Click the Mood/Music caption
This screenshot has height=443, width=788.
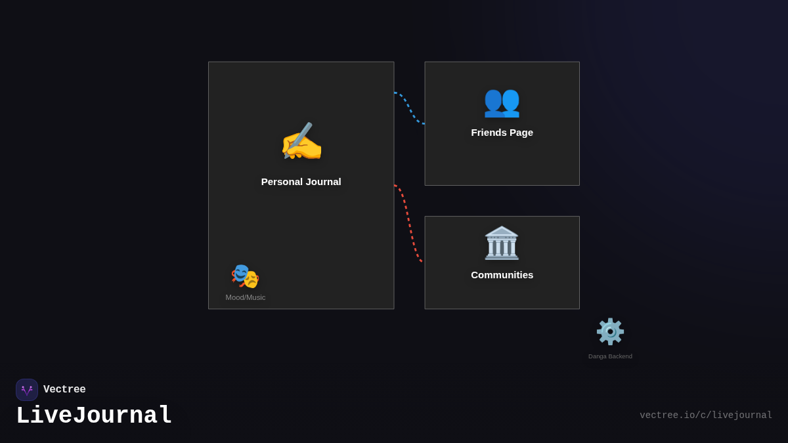246,297
